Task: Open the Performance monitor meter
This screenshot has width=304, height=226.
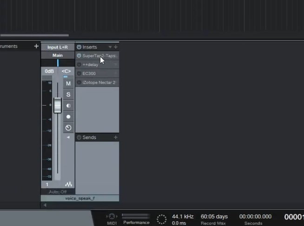Action: 136,216
